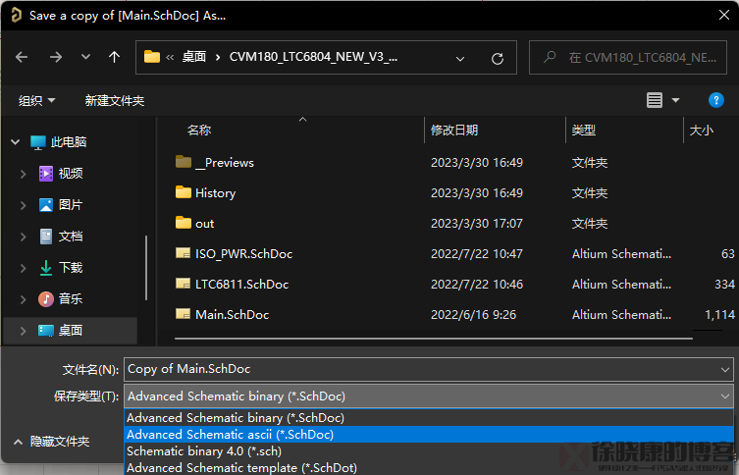Viewport: 739px width, 475px height.
Task: Expand the file name history dropdown
Action: (725, 370)
